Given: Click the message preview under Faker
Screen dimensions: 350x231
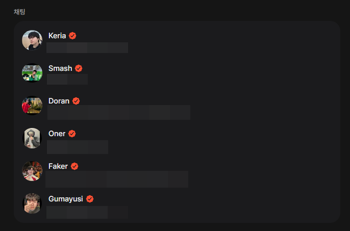Looking at the screenshot, I should (117, 179).
